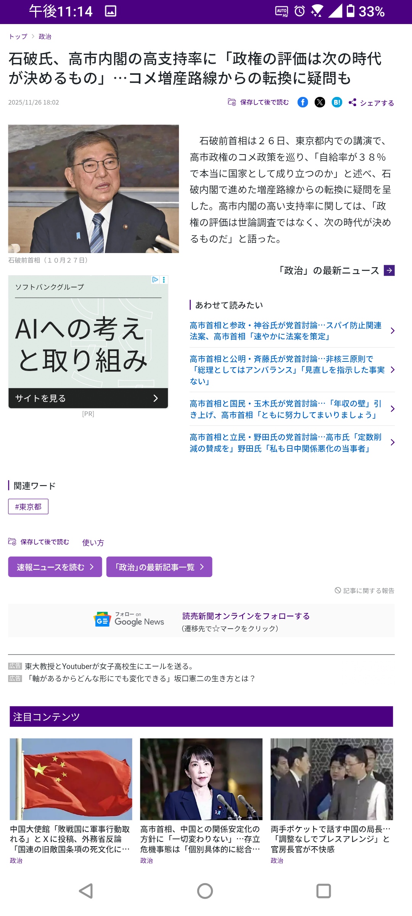Tap the AdChoices triangle icon
Screen dimensions: 412x916
tap(155, 280)
